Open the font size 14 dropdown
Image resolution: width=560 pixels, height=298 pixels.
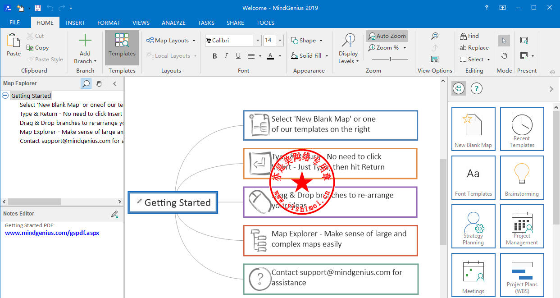[x=280, y=40]
